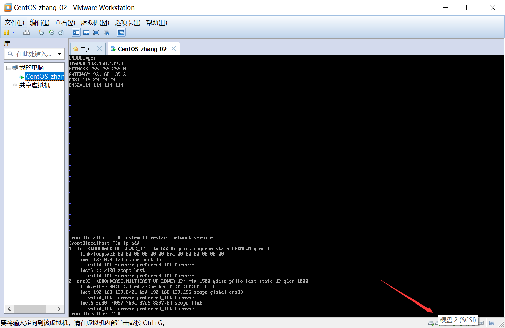505x328 pixels.
Task: Open the 查看(V) menu
Action: click(x=65, y=22)
